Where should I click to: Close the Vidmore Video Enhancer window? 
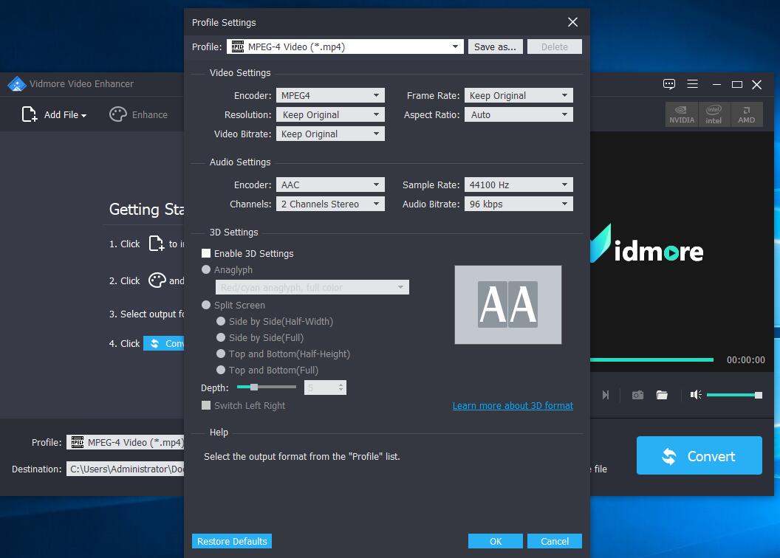pyautogui.click(x=756, y=84)
